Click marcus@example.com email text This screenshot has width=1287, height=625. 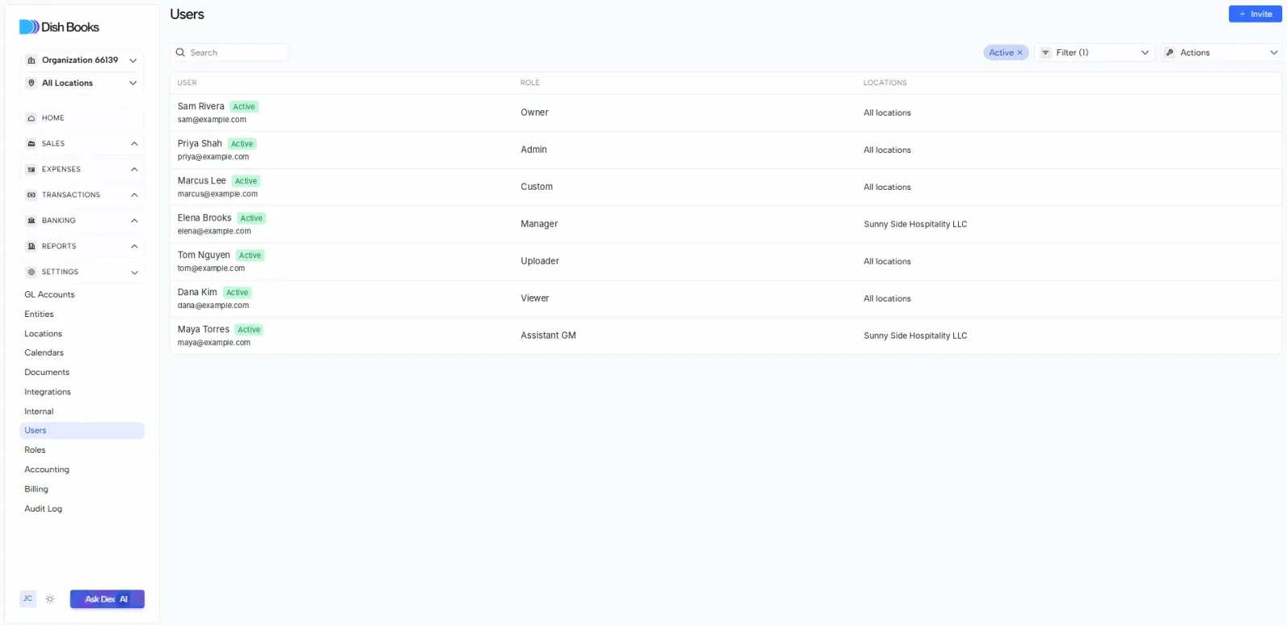coord(218,194)
